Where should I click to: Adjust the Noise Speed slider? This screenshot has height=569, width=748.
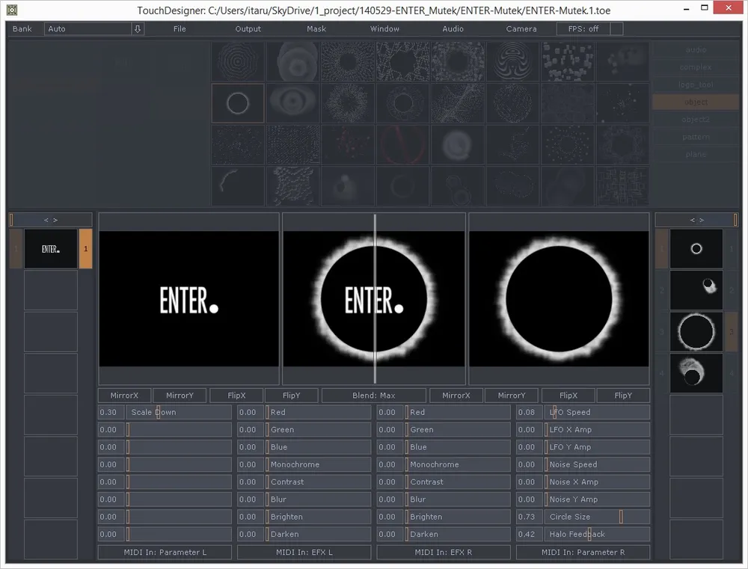tap(597, 464)
